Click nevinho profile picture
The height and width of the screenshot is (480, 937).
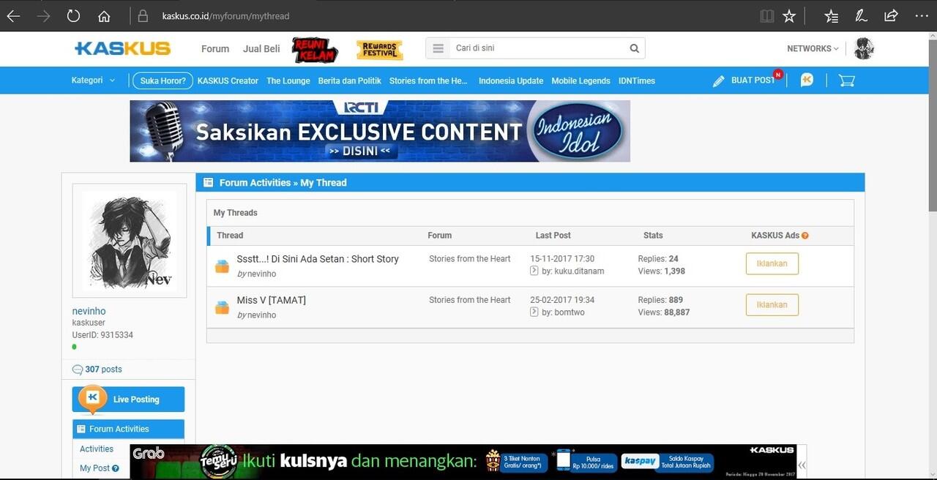(130, 241)
